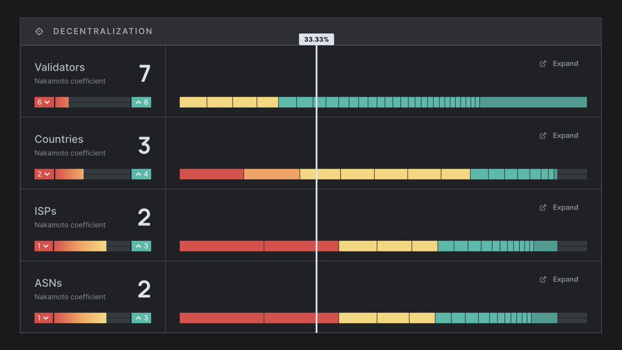Image resolution: width=622 pixels, height=350 pixels.
Task: Expand the Countries breakdown
Action: (x=559, y=136)
